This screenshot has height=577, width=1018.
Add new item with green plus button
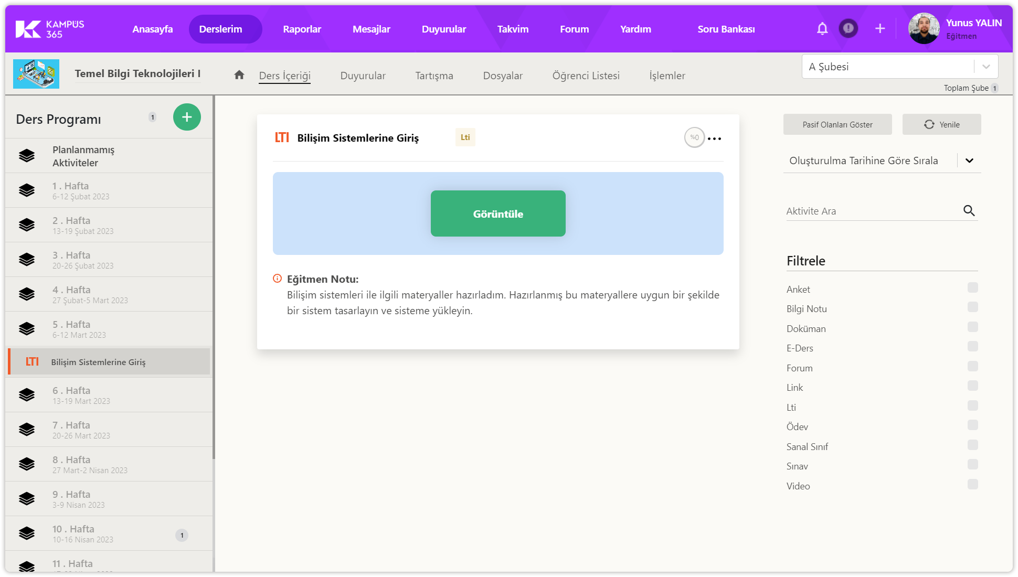pyautogui.click(x=187, y=117)
